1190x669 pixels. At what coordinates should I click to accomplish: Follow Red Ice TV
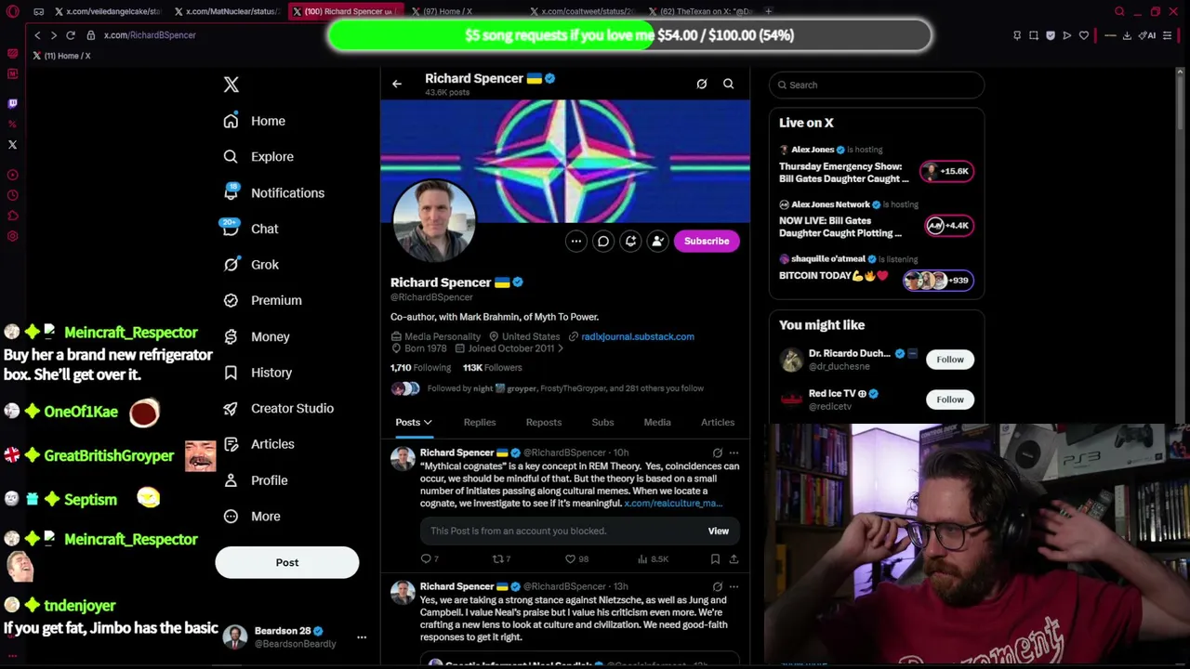point(950,400)
